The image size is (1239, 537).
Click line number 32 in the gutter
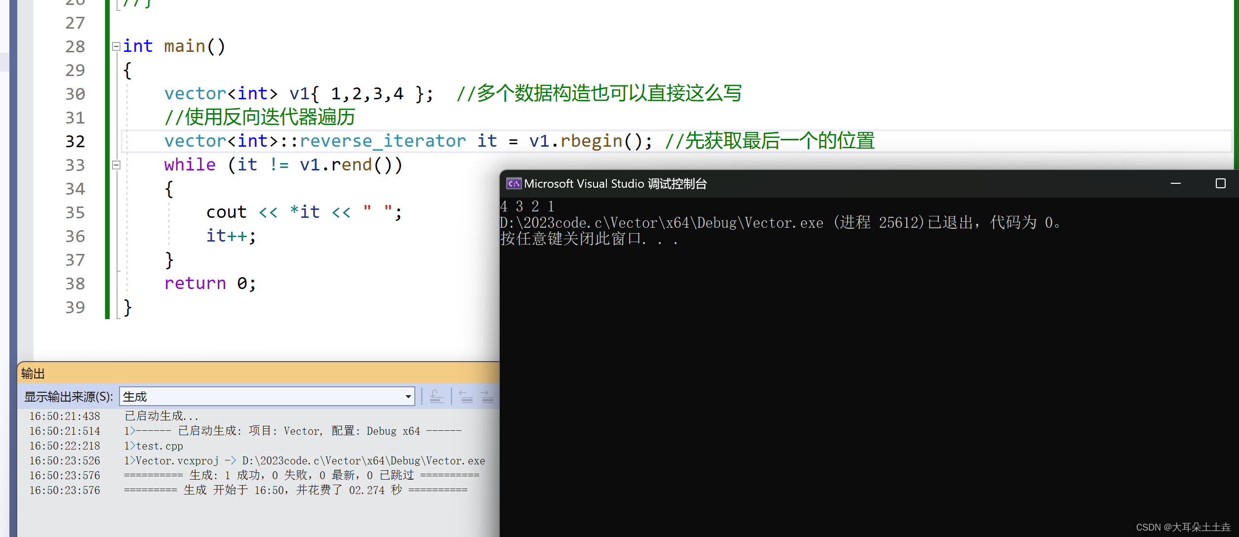click(75, 141)
